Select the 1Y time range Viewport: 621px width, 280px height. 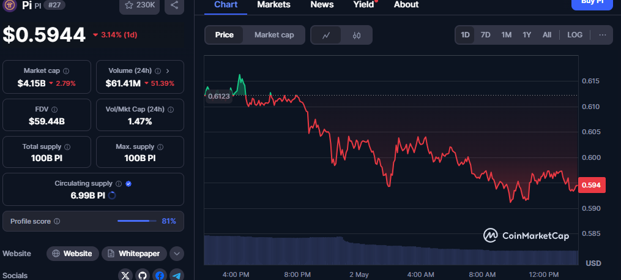coord(527,35)
